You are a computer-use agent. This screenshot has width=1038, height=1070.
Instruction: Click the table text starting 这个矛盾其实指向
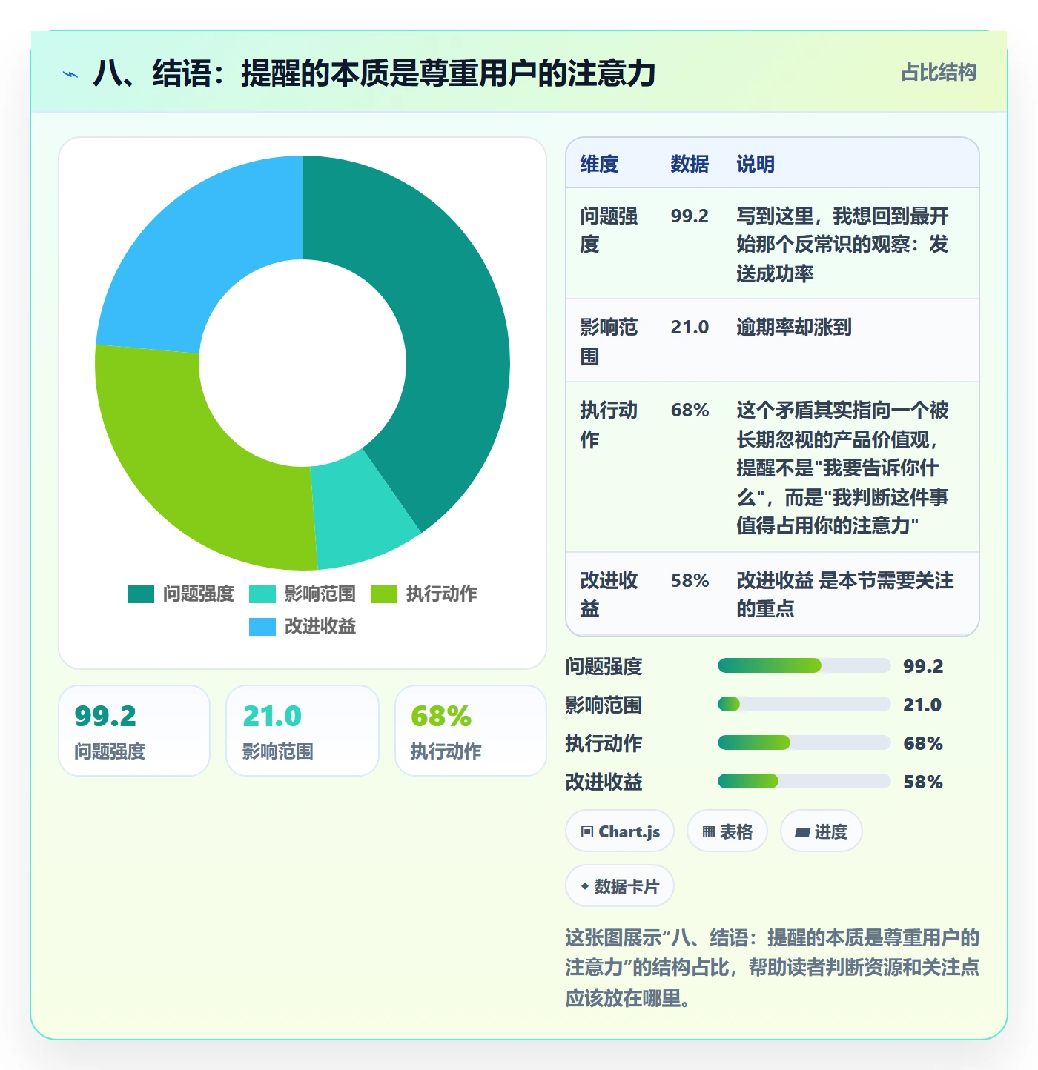[842, 468]
